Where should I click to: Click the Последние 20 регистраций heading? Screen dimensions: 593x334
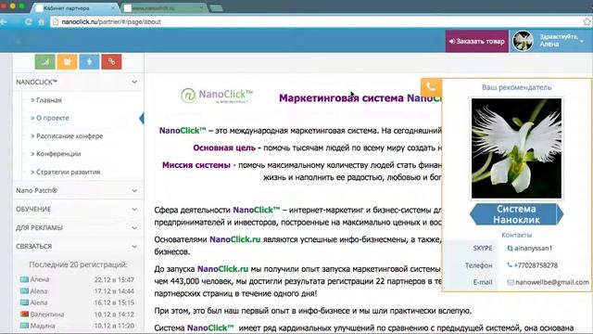click(x=78, y=264)
